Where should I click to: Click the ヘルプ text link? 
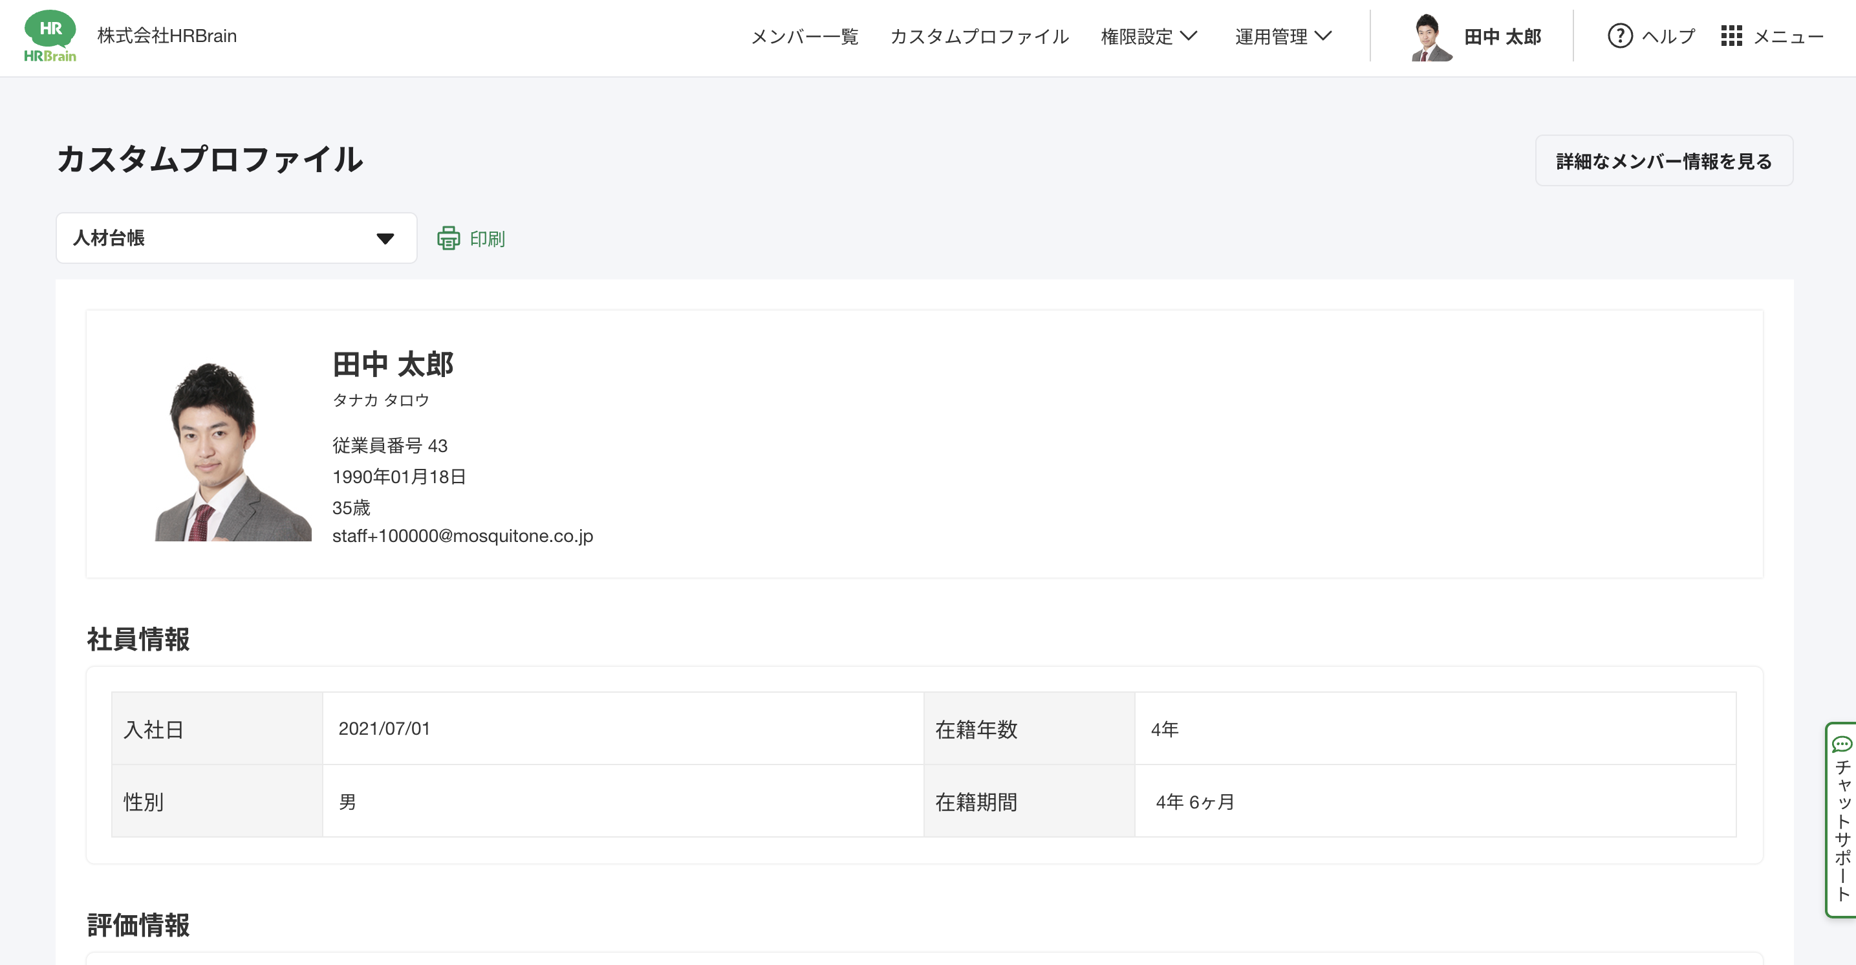click(1668, 36)
